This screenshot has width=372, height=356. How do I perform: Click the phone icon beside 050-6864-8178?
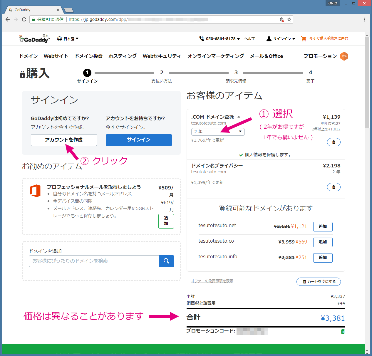pyautogui.click(x=202, y=38)
